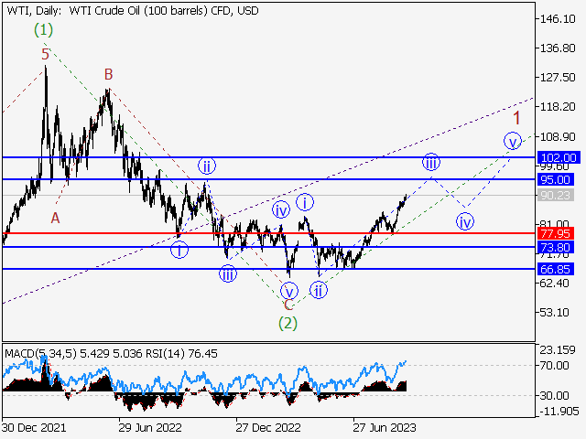Select the red '5' wave label

click(45, 55)
